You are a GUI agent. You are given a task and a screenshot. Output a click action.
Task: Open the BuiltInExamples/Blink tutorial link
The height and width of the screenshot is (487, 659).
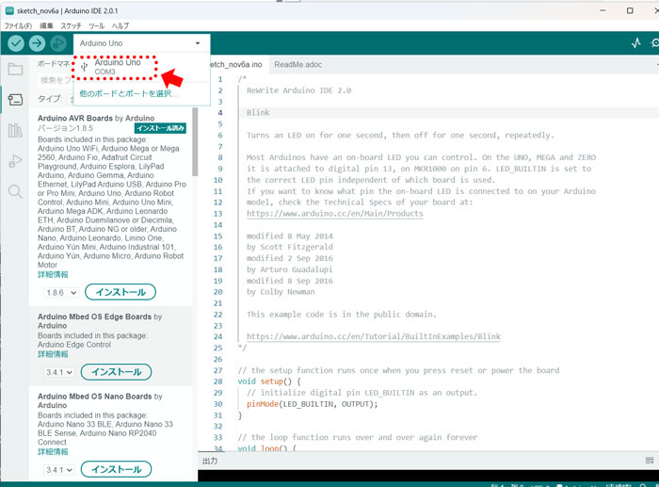click(373, 336)
